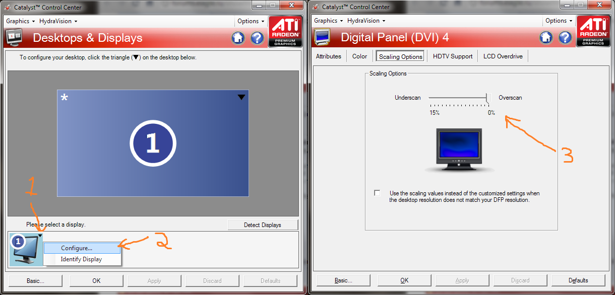Minimize the Desktops & Displays window
Viewport: 615px width, 295px height.
point(259,6)
